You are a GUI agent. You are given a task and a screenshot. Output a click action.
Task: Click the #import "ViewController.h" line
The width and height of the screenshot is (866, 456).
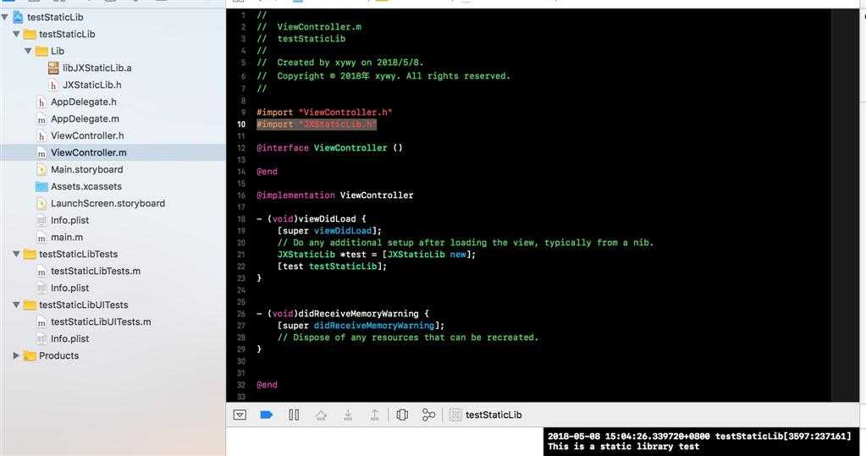324,113
